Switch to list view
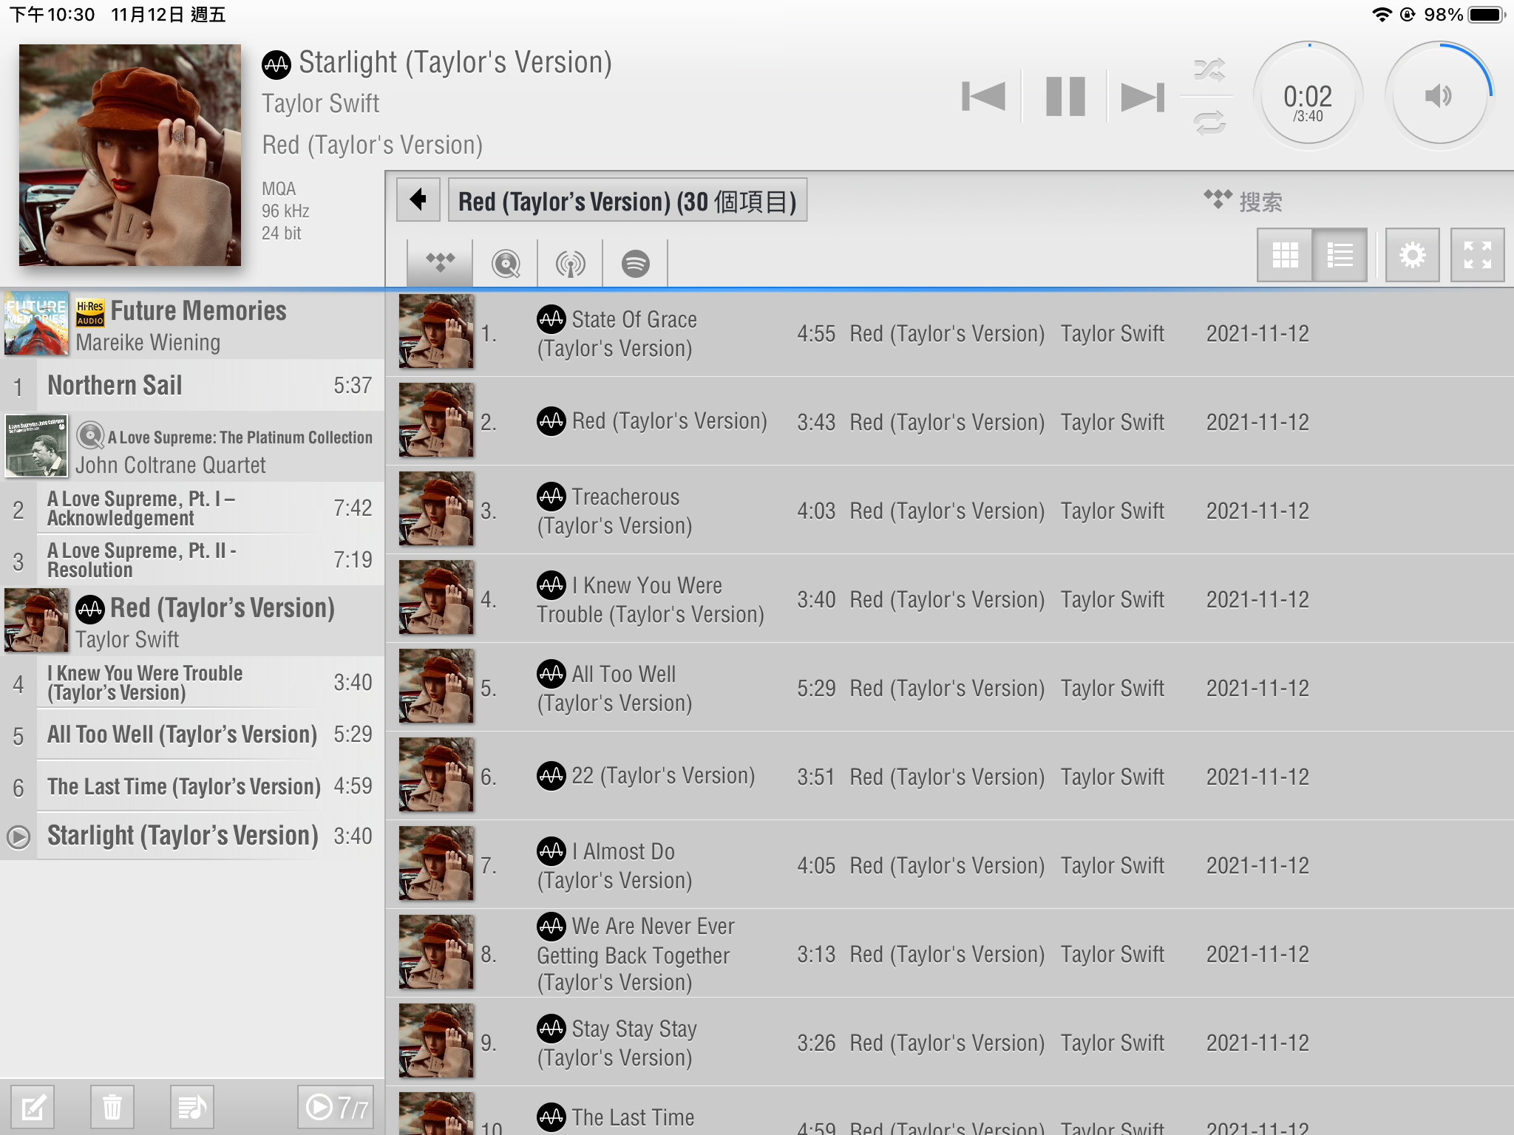 [1340, 255]
